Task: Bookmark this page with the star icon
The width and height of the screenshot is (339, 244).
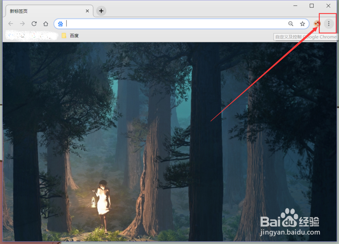Action: coord(302,24)
